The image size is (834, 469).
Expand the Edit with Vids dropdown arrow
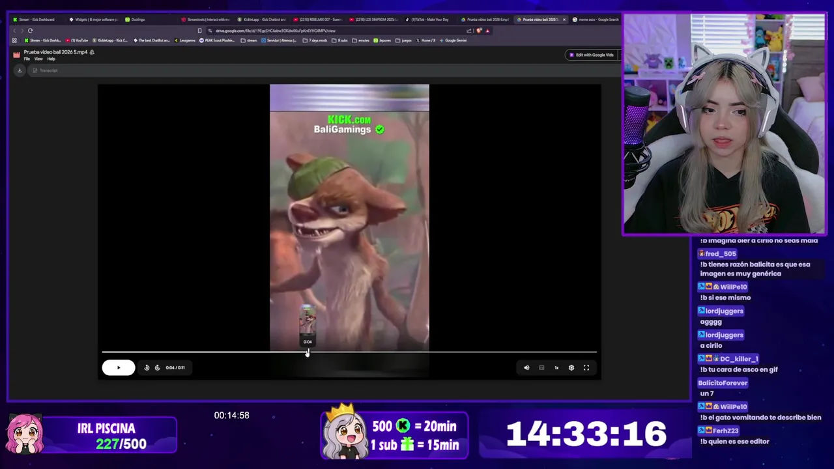(x=618, y=55)
